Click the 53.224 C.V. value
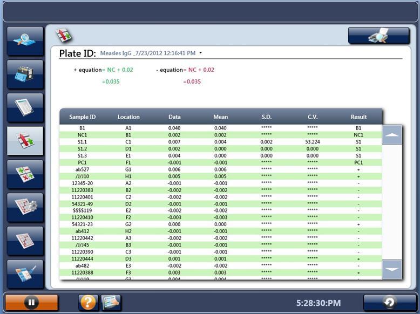Image resolution: width=420 pixels, height=314 pixels. 313,142
